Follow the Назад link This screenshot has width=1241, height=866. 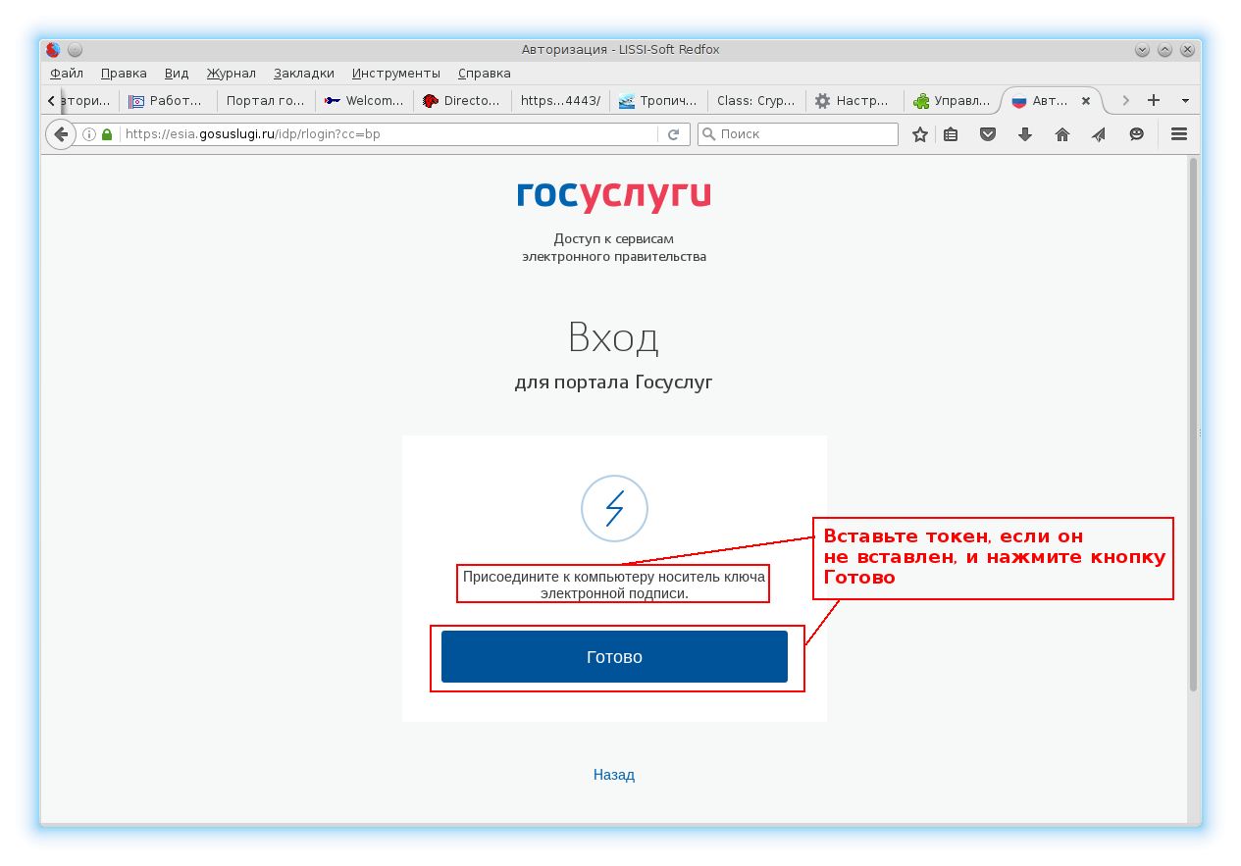614,775
